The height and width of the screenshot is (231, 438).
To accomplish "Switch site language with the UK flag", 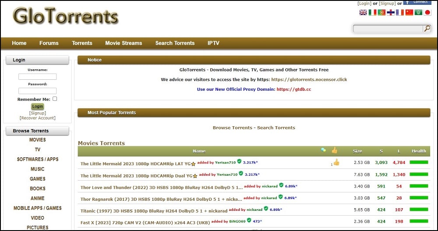I will pyautogui.click(x=363, y=12).
